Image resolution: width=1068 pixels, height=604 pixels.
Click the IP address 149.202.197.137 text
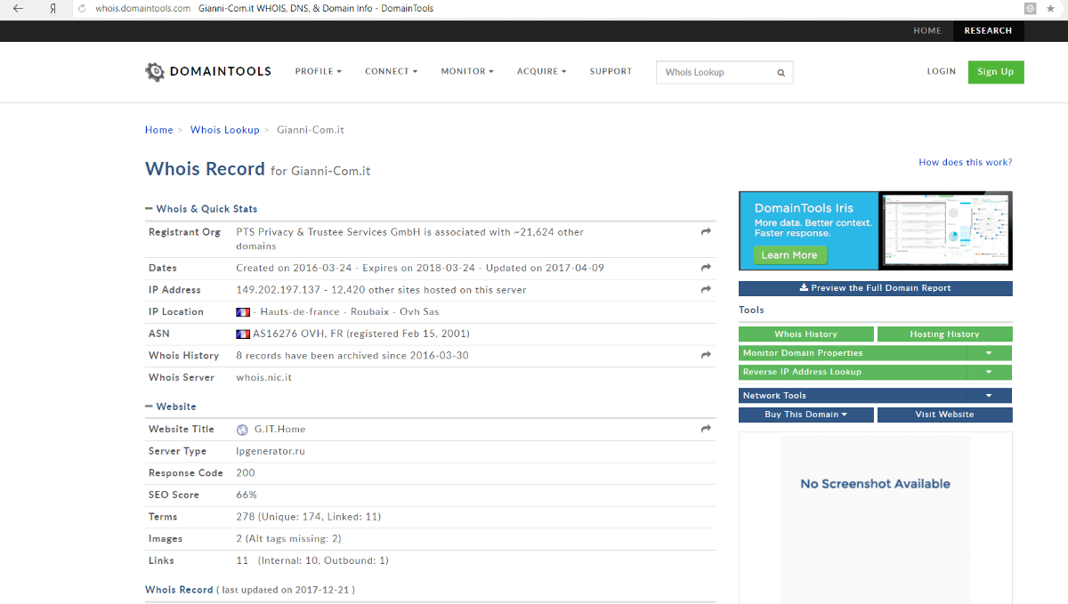[278, 290]
